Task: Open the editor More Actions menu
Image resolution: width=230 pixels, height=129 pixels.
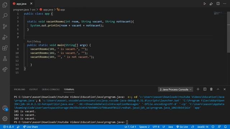Action: [x=225, y=4]
